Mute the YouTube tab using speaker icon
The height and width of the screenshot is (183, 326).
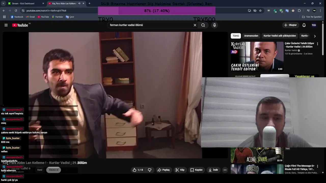coord(79,4)
